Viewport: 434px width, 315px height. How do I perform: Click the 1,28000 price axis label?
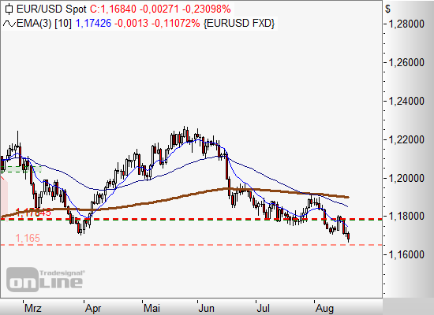[x=406, y=24]
